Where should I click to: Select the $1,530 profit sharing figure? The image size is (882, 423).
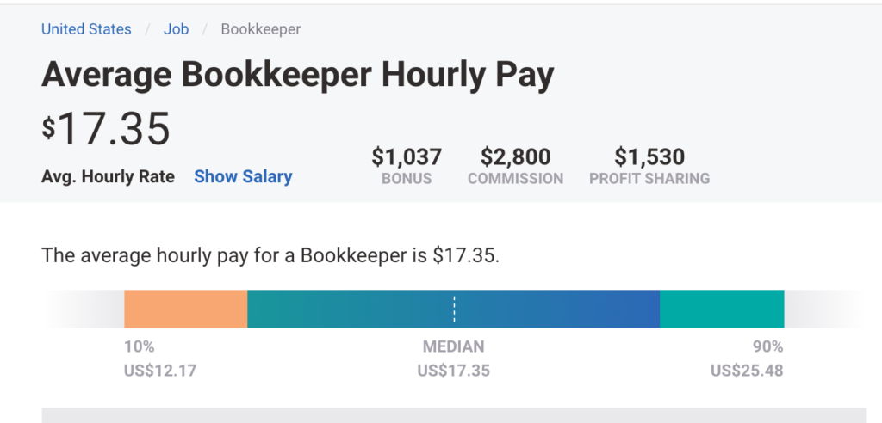[649, 157]
